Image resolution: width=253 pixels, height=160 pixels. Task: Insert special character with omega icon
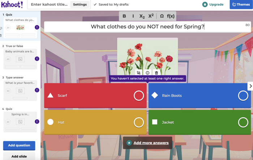[x=162, y=16]
